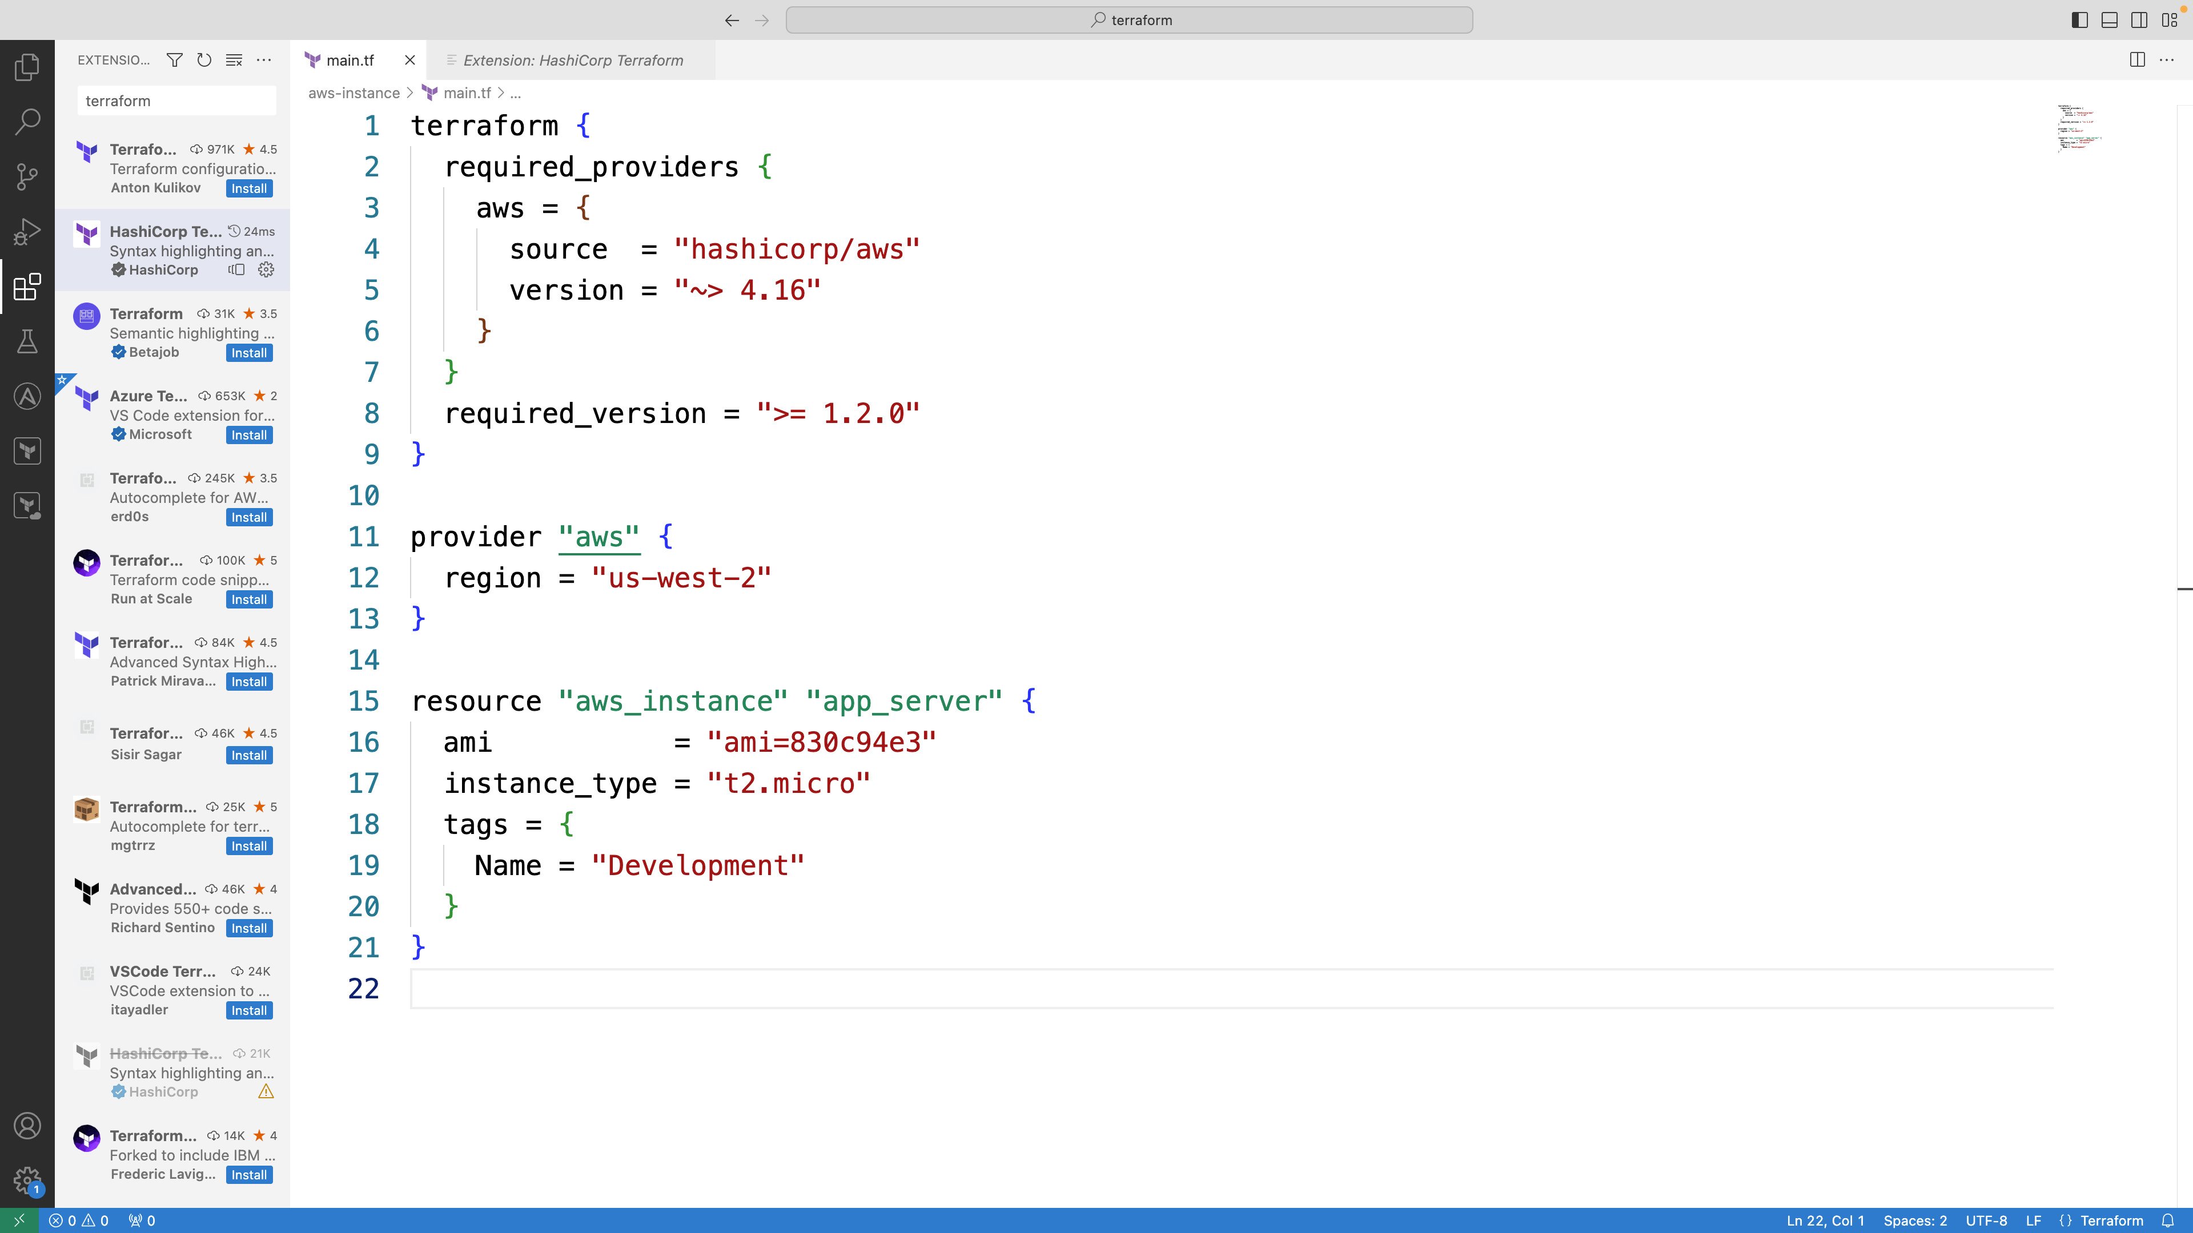Image resolution: width=2193 pixels, height=1233 pixels.
Task: Install erd0s Terraform autocomplete extension
Action: point(250,517)
